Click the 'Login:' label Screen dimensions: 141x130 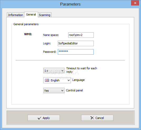coord(47,43)
